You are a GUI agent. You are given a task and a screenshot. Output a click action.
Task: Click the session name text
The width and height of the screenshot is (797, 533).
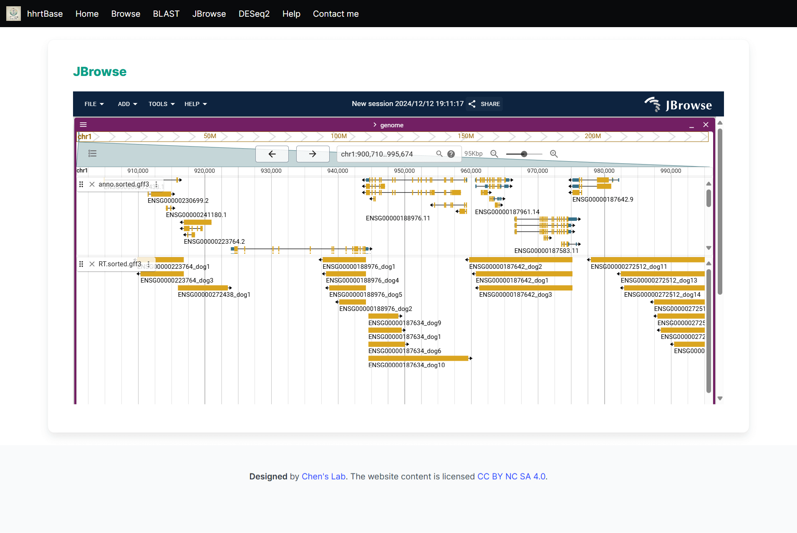408,104
